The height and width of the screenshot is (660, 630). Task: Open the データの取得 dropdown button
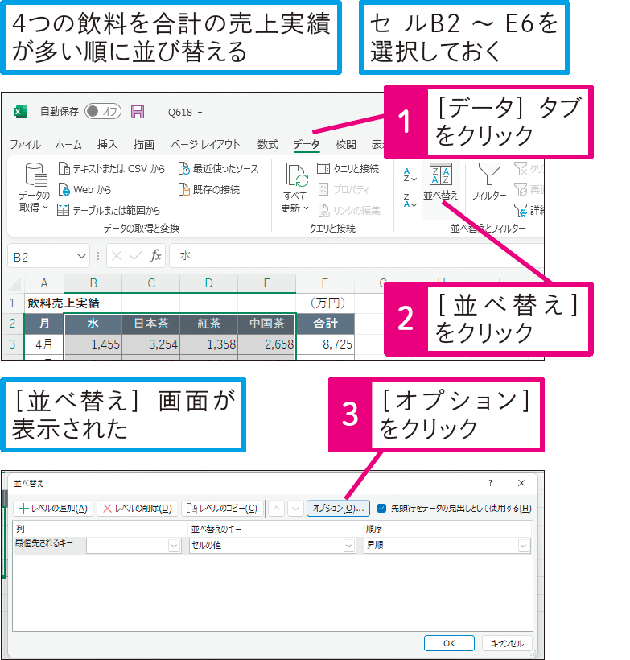[x=34, y=188]
